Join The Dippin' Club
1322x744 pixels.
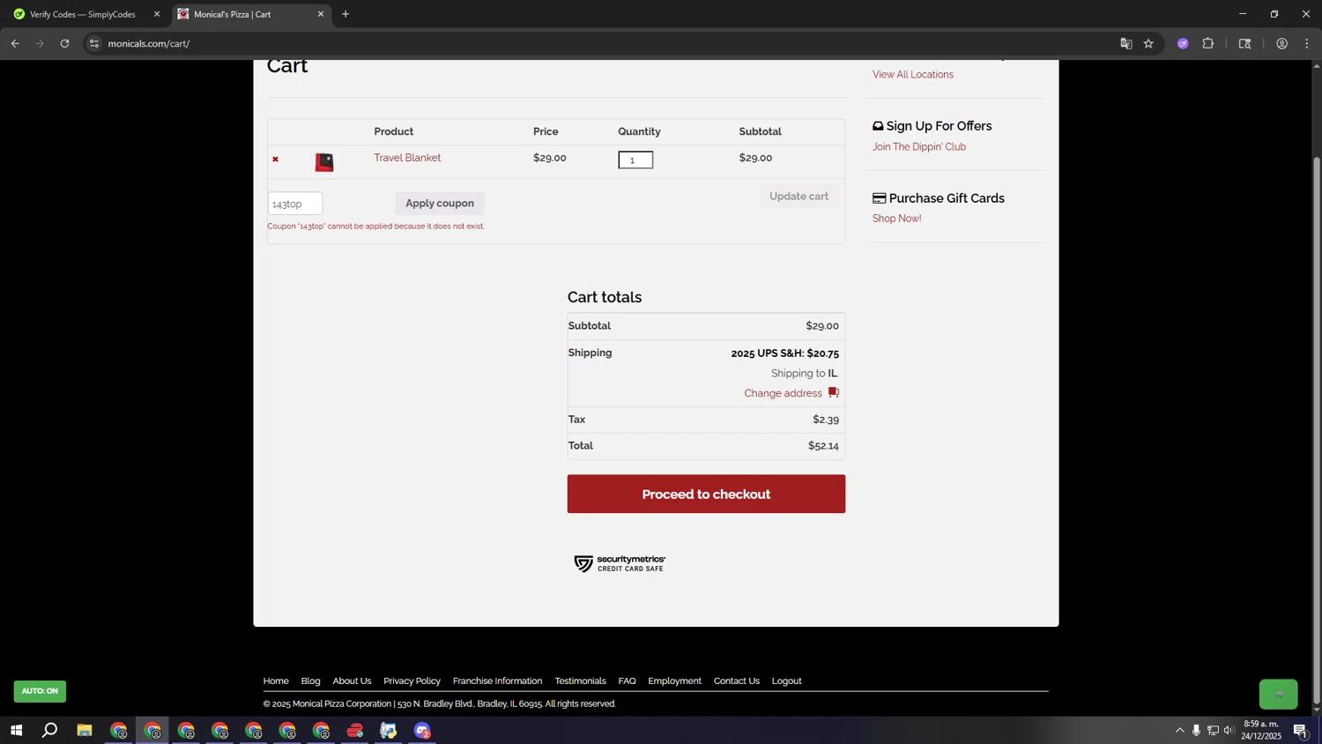(919, 147)
